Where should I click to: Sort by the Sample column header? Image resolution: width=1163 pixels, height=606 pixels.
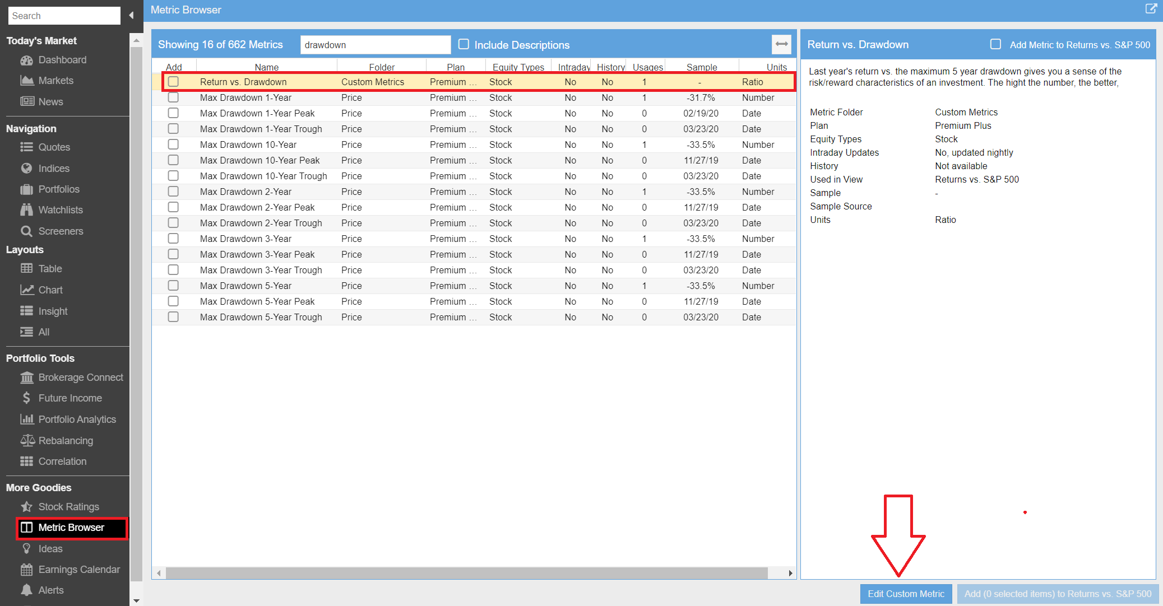(702, 67)
